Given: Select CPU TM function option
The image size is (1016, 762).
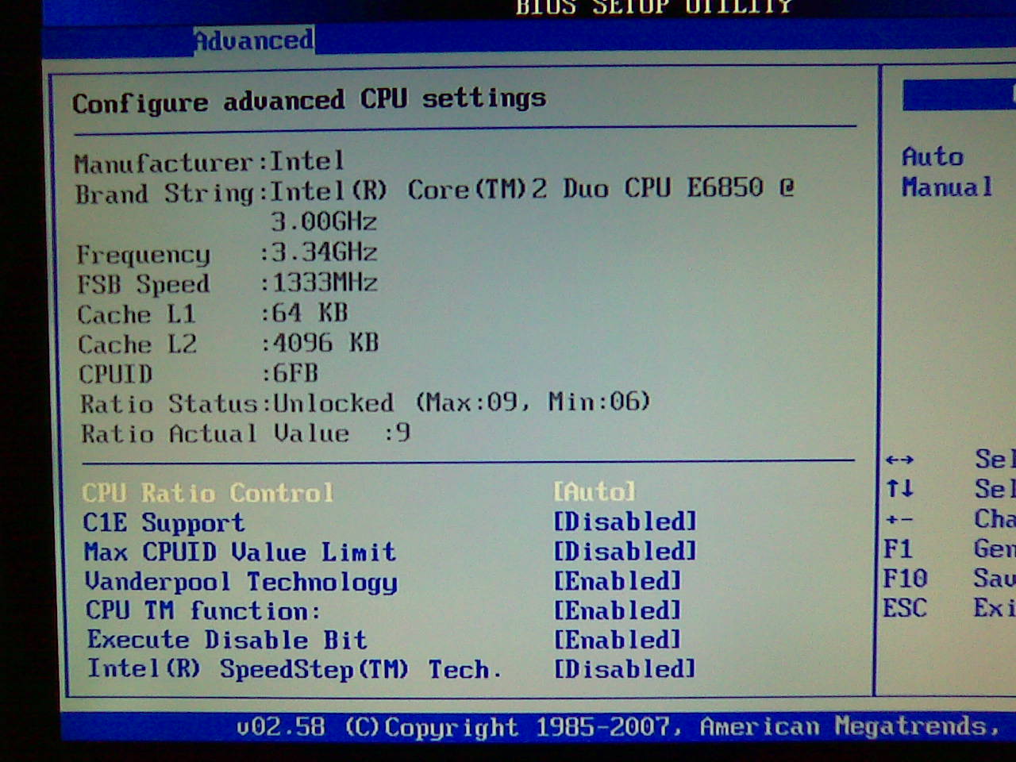Looking at the screenshot, I should [203, 610].
